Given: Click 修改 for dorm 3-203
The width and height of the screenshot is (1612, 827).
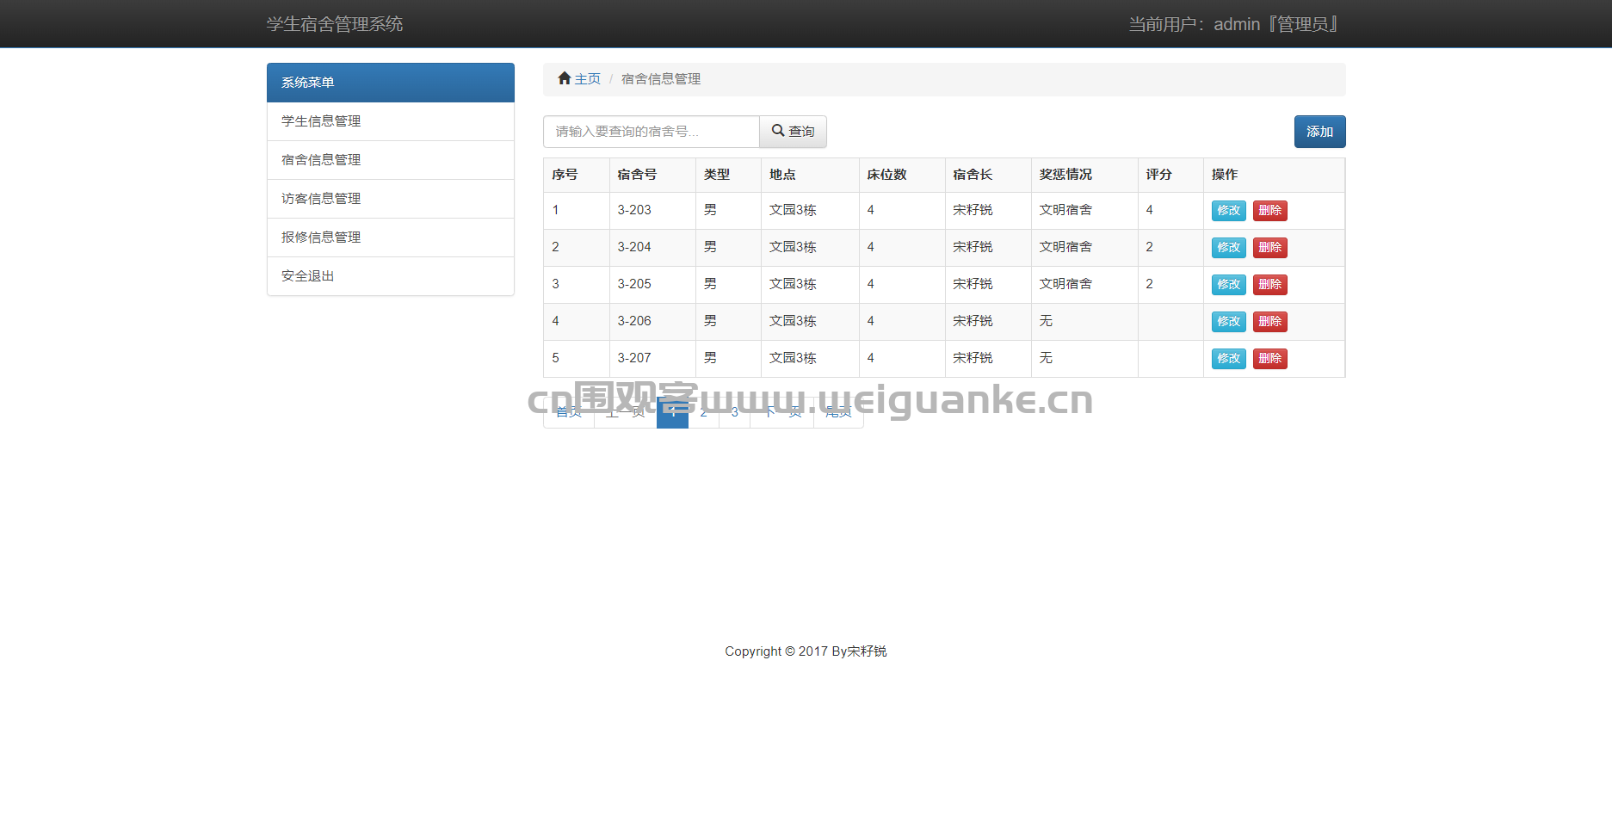Looking at the screenshot, I should (x=1228, y=211).
